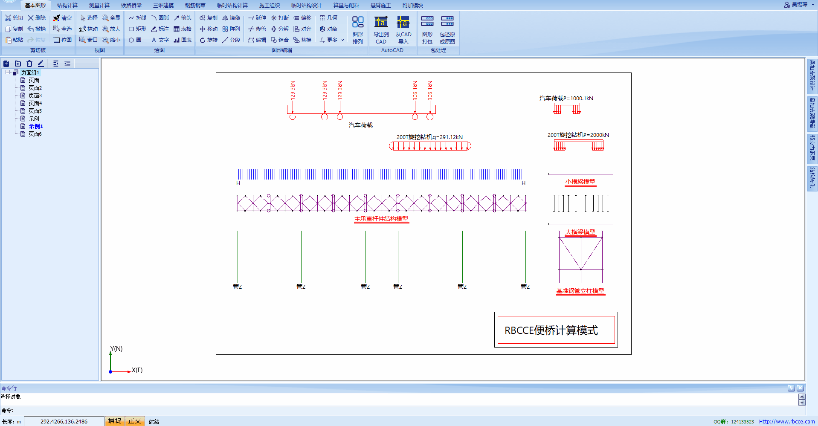Click the command input field
The height and width of the screenshot is (426, 818).
click(x=401, y=410)
